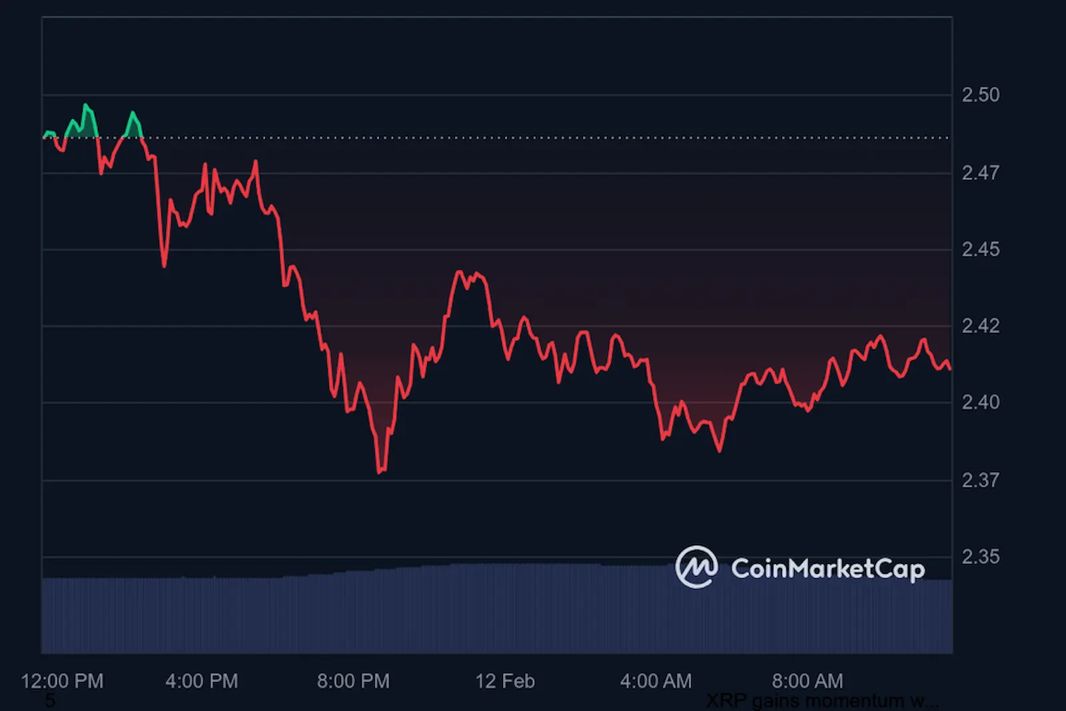Click the 8:00 PM time label

(x=353, y=681)
